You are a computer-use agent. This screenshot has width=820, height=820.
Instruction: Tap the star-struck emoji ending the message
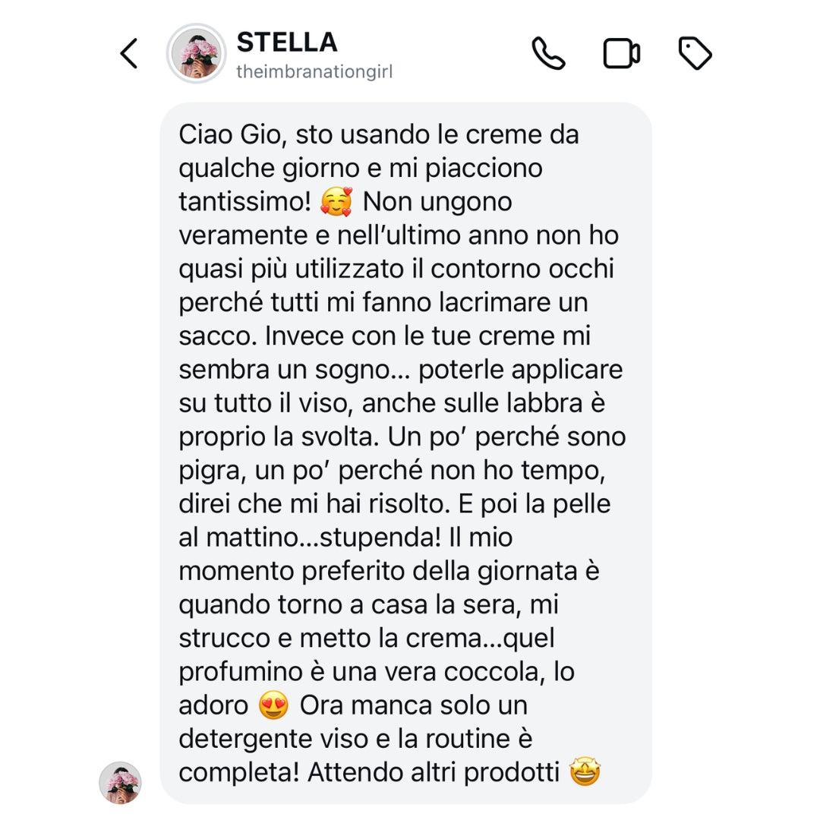(585, 772)
